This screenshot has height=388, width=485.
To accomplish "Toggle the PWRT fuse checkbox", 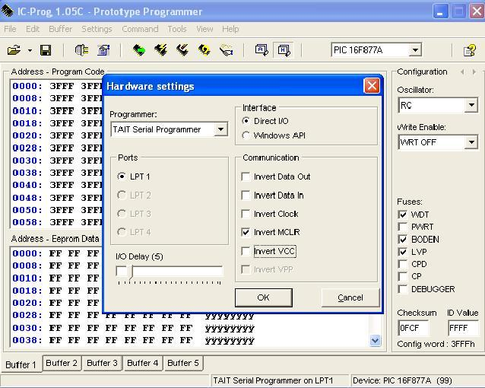I will (403, 227).
